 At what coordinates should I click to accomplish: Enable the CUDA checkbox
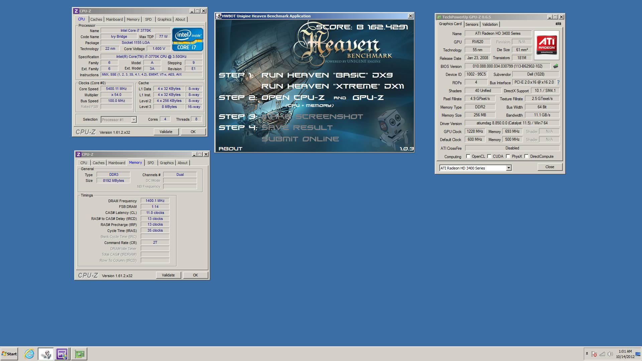(x=489, y=156)
